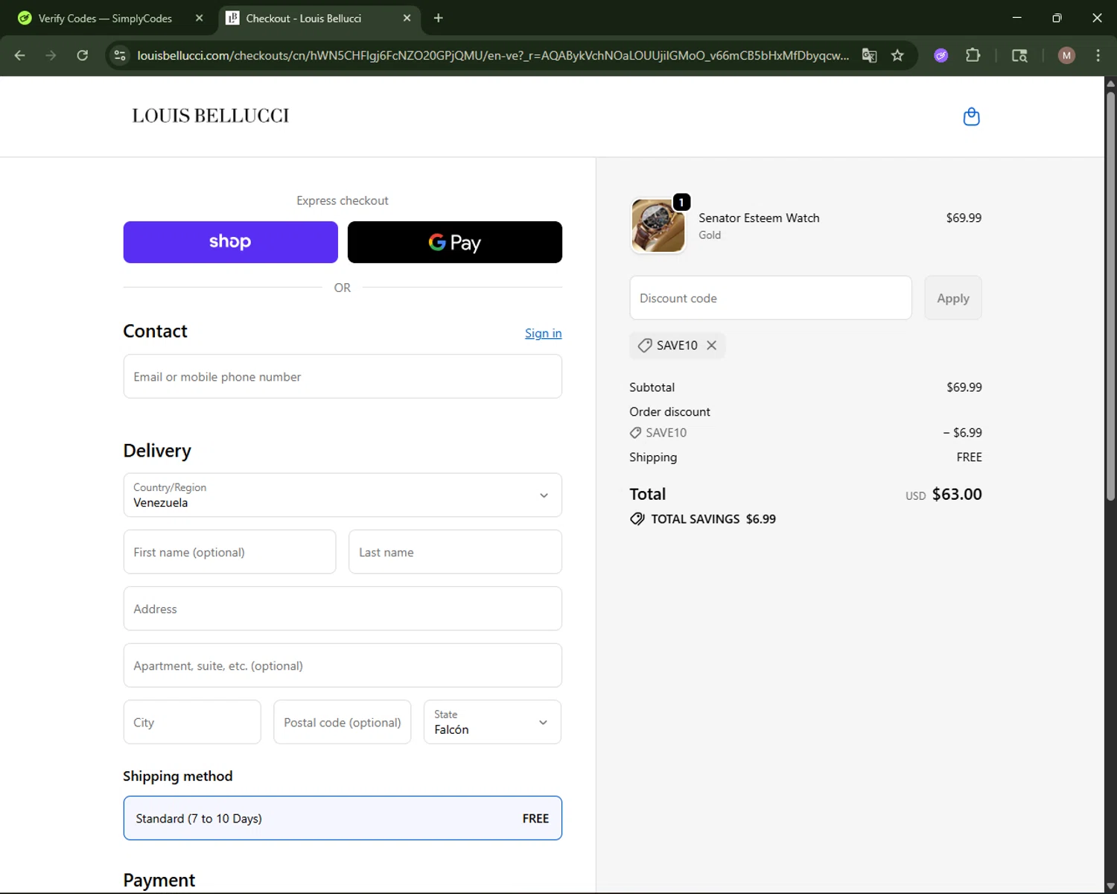Viewport: 1117px width, 894px height.
Task: Open the Chrome profile avatar M
Action: (1066, 55)
